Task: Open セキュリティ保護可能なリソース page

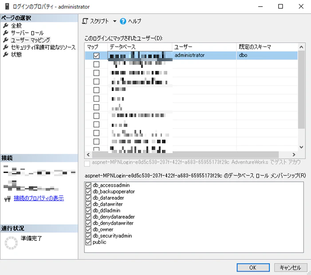Action: (43, 47)
